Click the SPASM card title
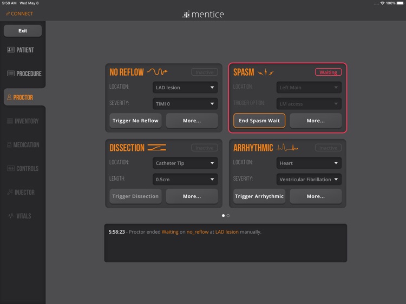This screenshot has height=304, width=406. 244,72
